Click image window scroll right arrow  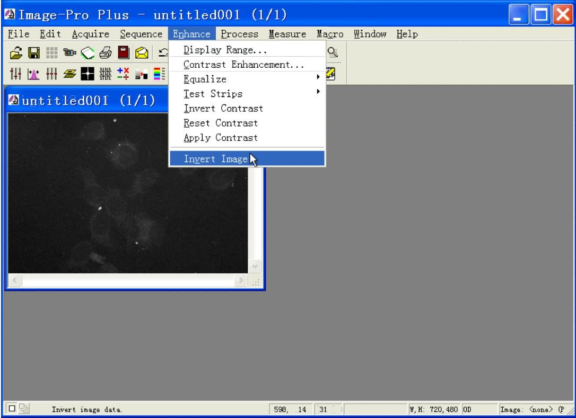(x=241, y=280)
